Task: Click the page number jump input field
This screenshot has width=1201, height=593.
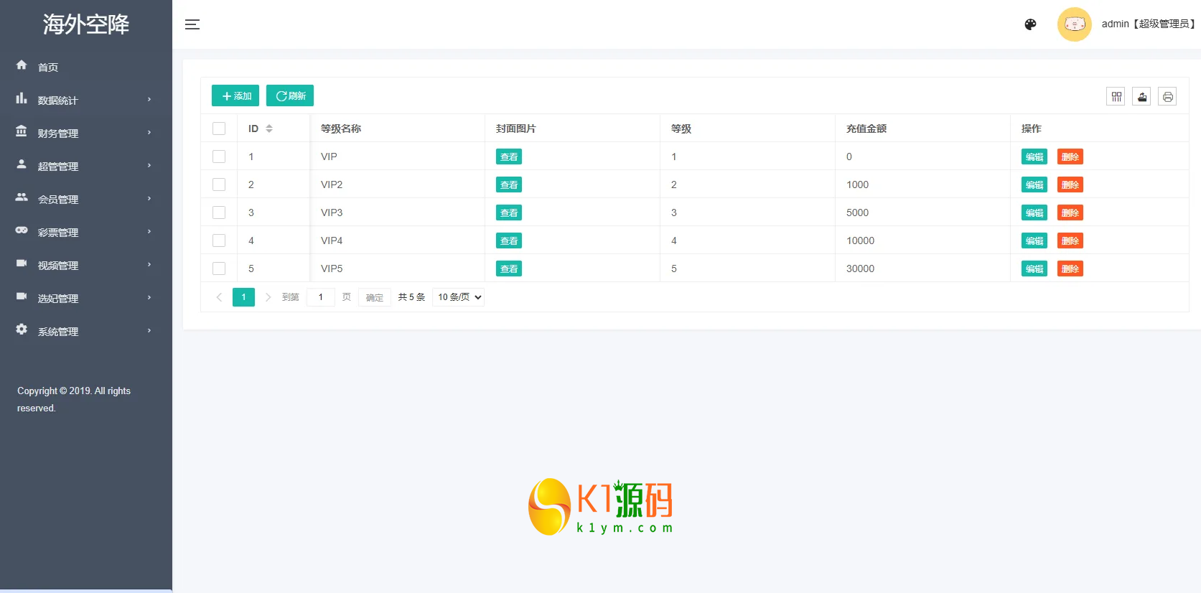Action: pos(321,297)
